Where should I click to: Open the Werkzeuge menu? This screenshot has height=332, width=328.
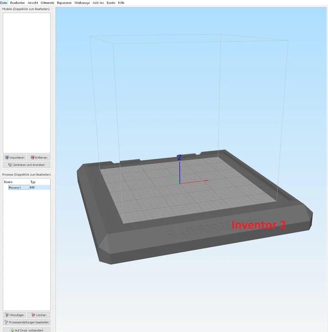pyautogui.click(x=82, y=2)
